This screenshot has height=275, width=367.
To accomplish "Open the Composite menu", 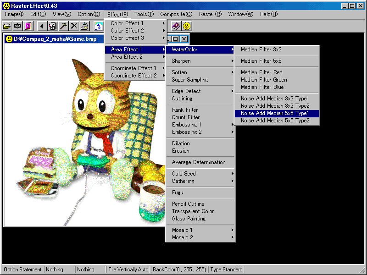I will click(x=176, y=14).
